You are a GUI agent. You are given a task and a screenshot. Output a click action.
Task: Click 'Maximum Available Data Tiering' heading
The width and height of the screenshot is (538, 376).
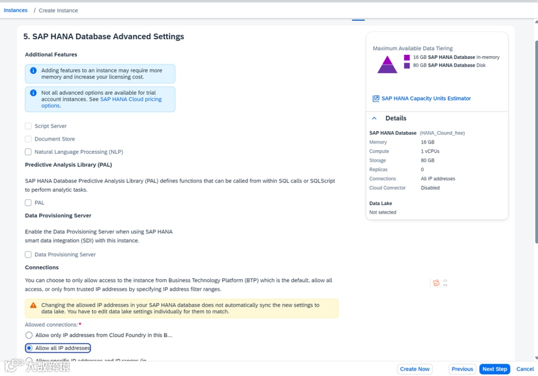413,48
